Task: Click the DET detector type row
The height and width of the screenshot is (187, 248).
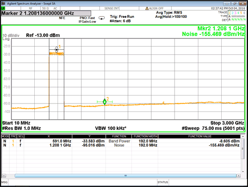Action: click(x=237, y=20)
